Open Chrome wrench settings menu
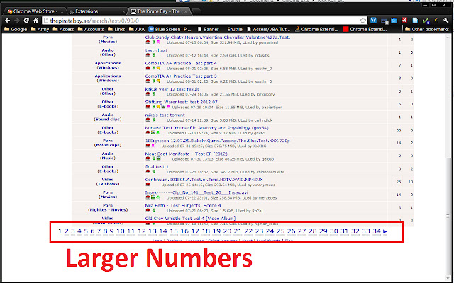The width and height of the screenshot is (454, 283). (x=445, y=21)
